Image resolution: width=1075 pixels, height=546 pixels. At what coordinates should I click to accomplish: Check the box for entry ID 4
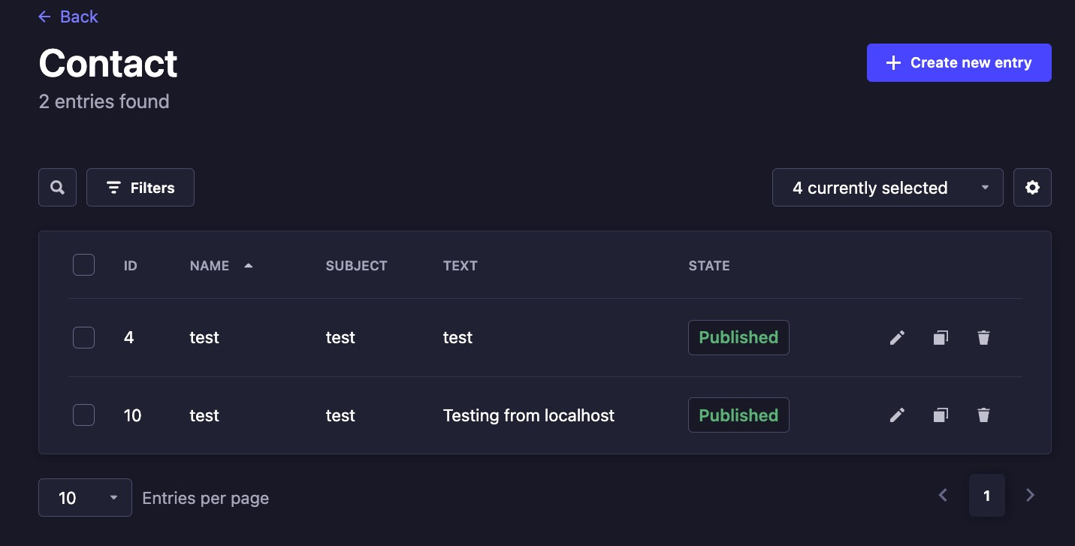pos(83,338)
